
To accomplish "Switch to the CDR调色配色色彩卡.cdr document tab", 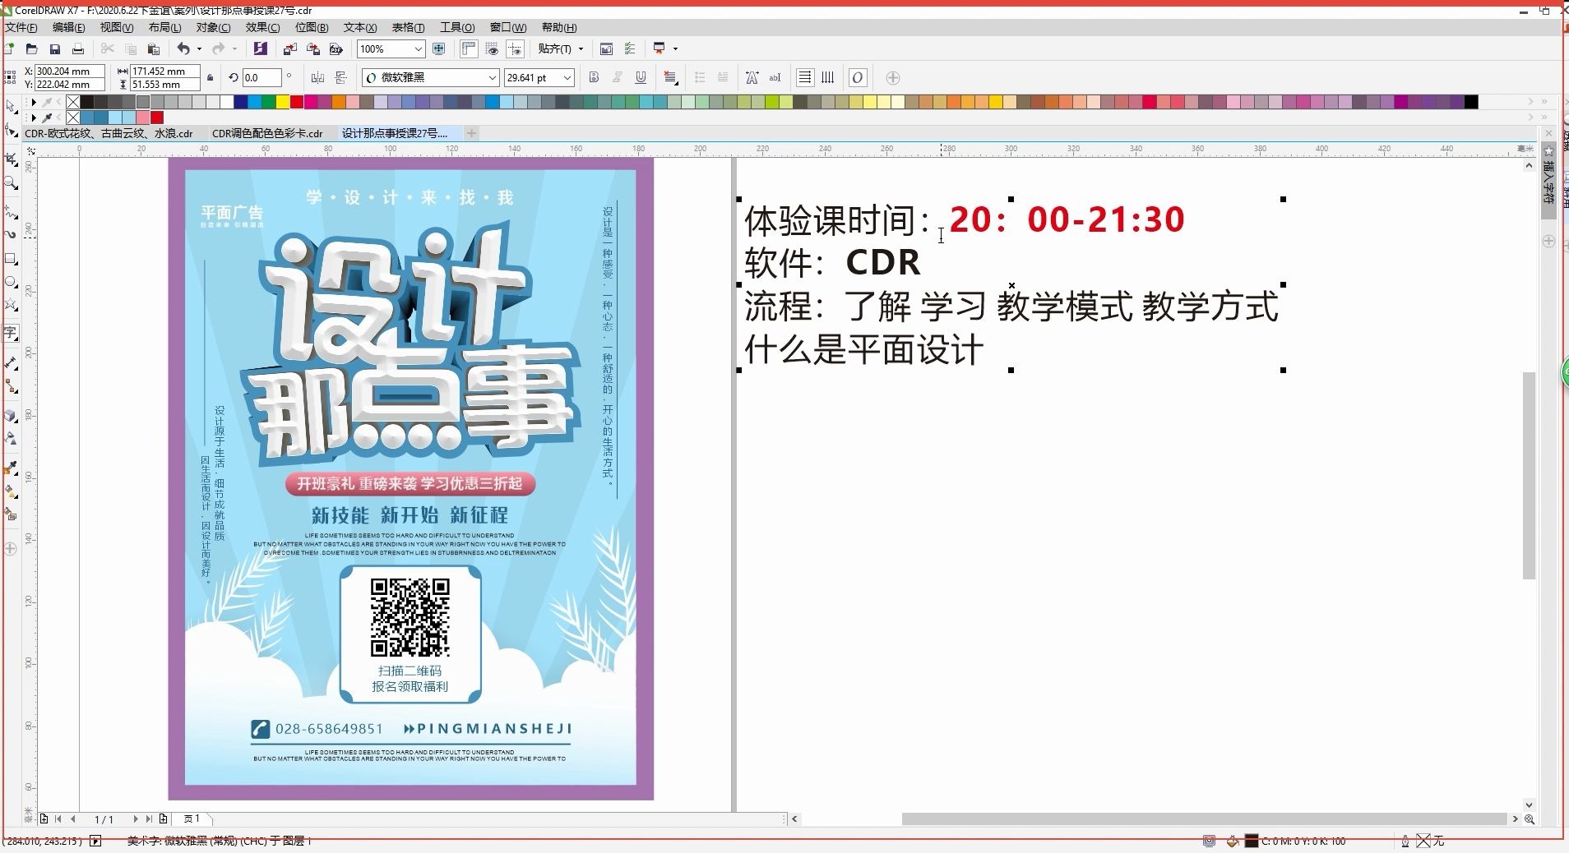I will click(x=266, y=133).
